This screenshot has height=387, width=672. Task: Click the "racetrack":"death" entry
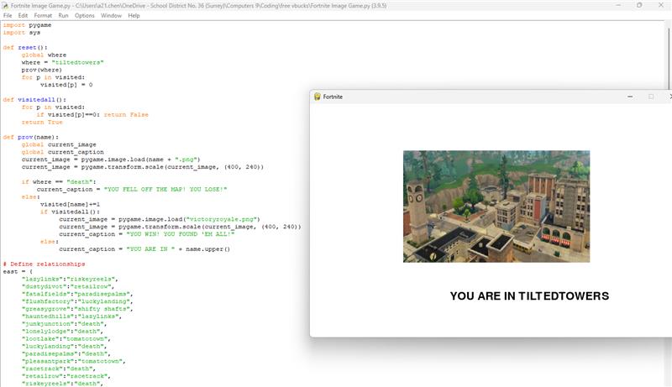tap(59, 369)
